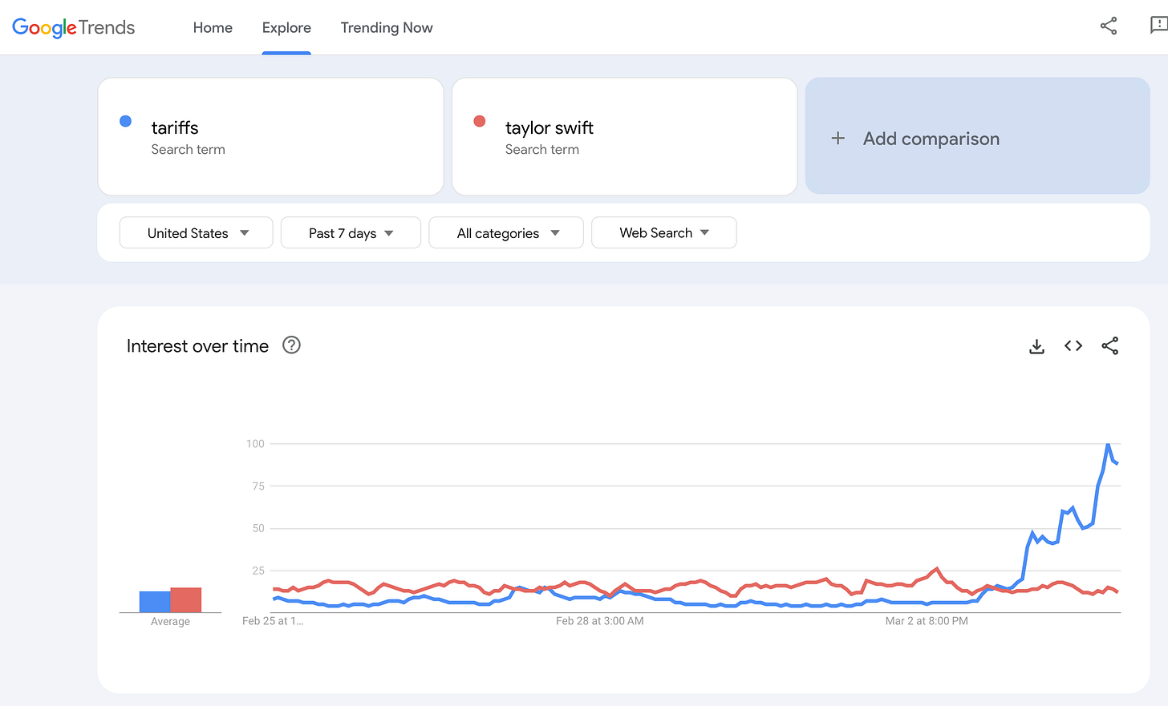Screen dimensions: 1168x706
Task: Click the red dot beside taylor swift
Action: click(480, 121)
